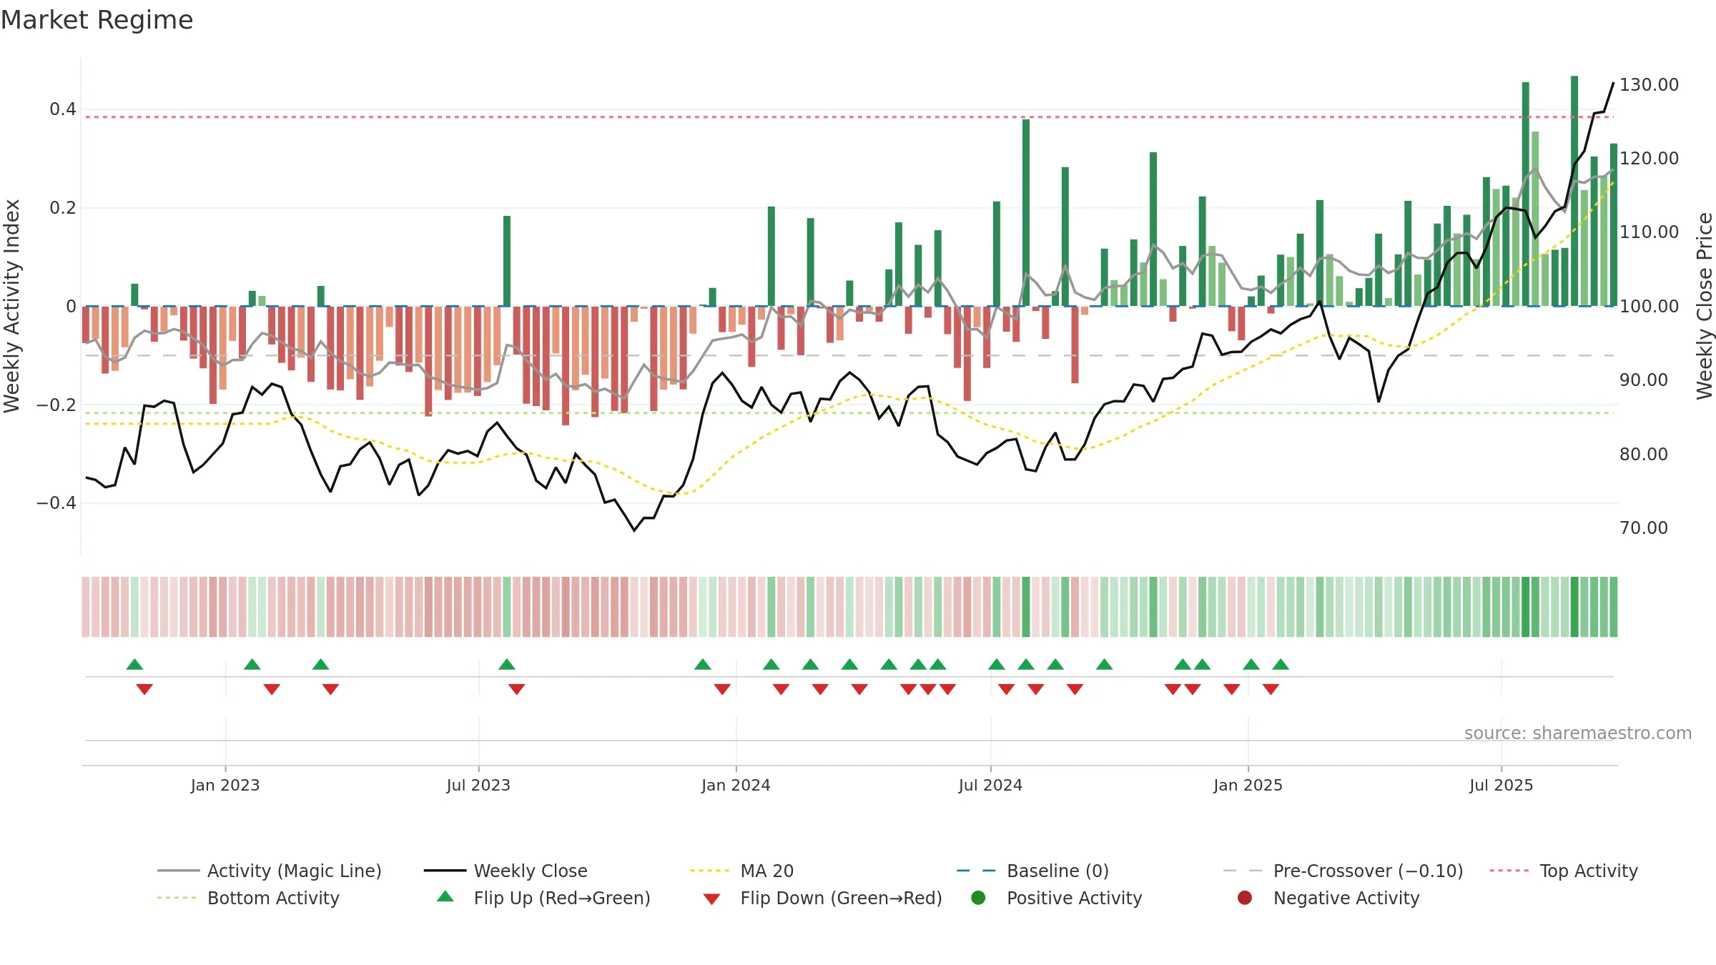Click the tall green bar near Jul 2023

click(x=507, y=261)
